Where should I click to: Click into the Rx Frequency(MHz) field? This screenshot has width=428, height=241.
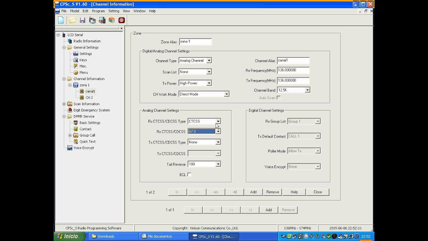pyautogui.click(x=293, y=71)
